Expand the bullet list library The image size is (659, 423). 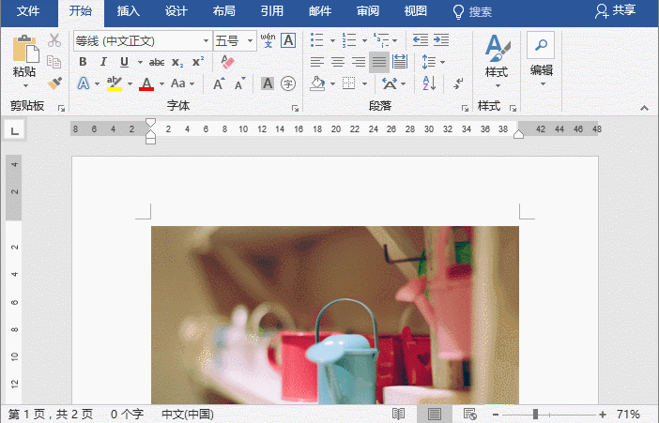pos(332,40)
